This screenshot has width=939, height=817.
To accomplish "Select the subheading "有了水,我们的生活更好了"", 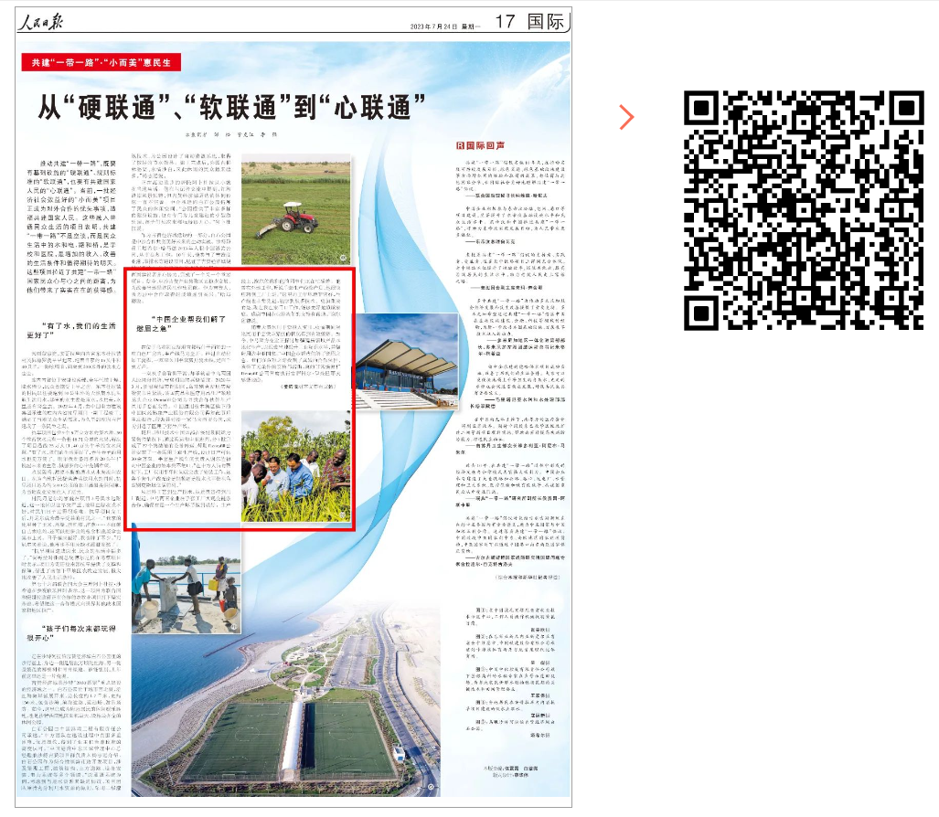I will [x=72, y=331].
